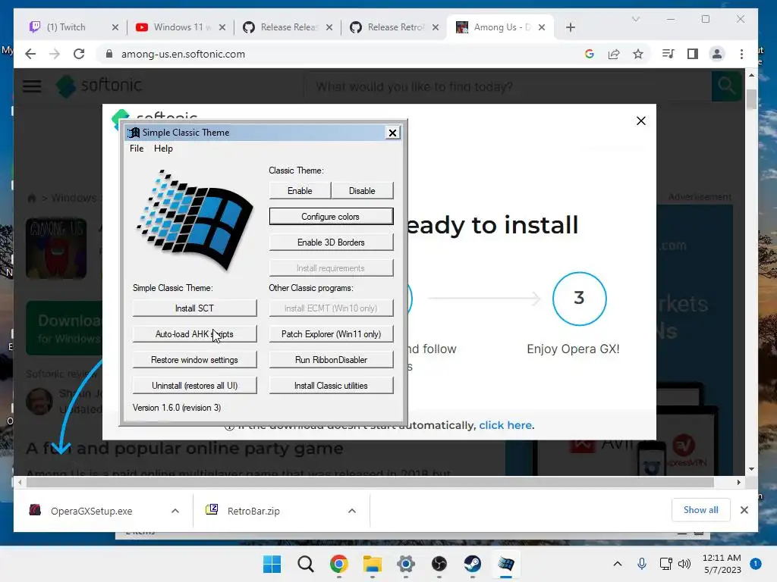The image size is (777, 582).
Task: Close the Softonic install popup
Action: click(640, 120)
